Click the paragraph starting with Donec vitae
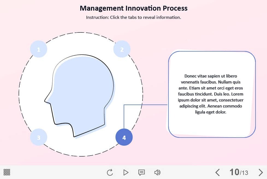Screen dimensions: 267x179 (211, 94)
